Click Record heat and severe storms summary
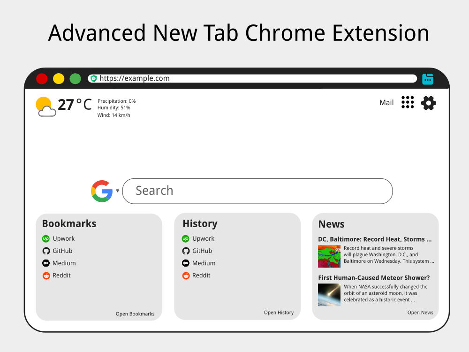Image resolution: width=469 pixels, height=352 pixels. tap(389, 254)
